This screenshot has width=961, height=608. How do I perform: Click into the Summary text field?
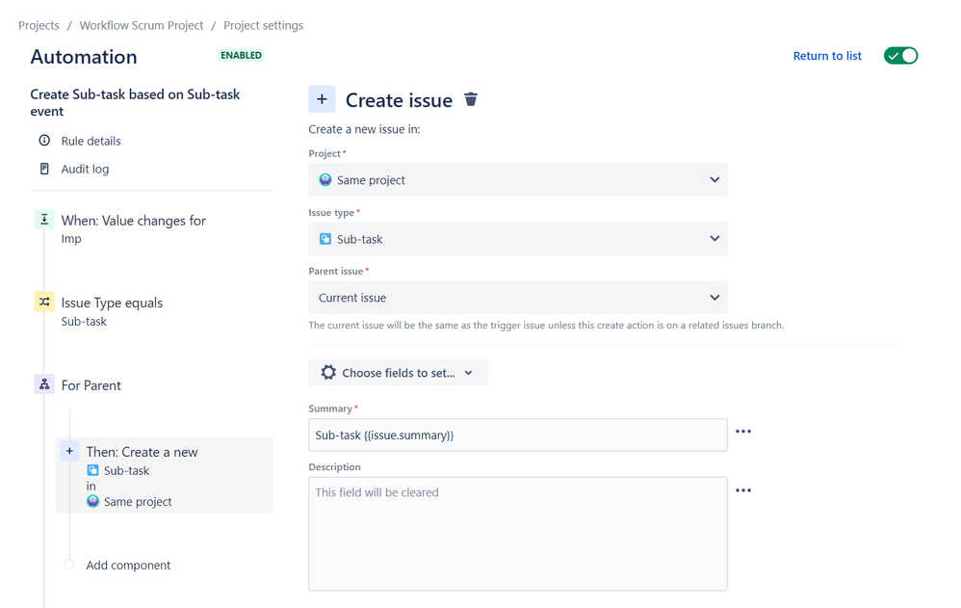pos(517,436)
